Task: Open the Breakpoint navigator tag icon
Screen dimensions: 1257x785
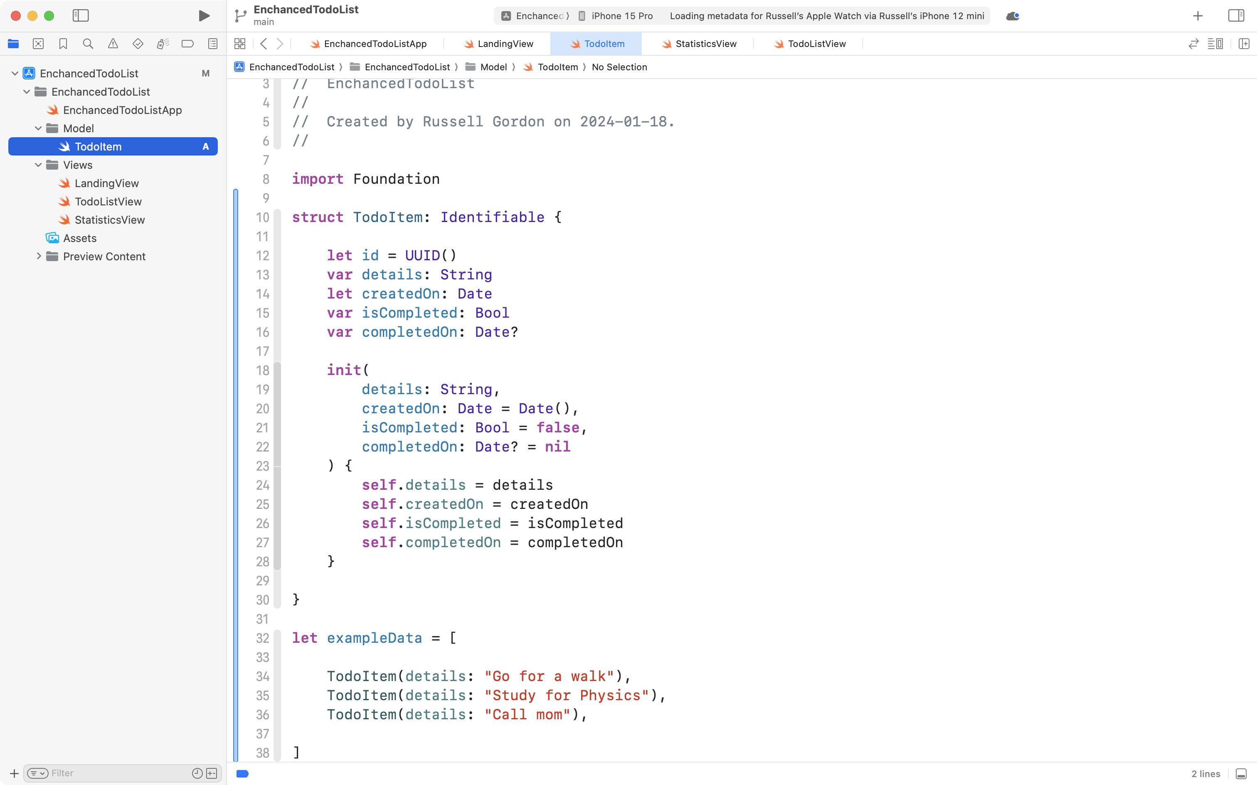Action: click(188, 44)
